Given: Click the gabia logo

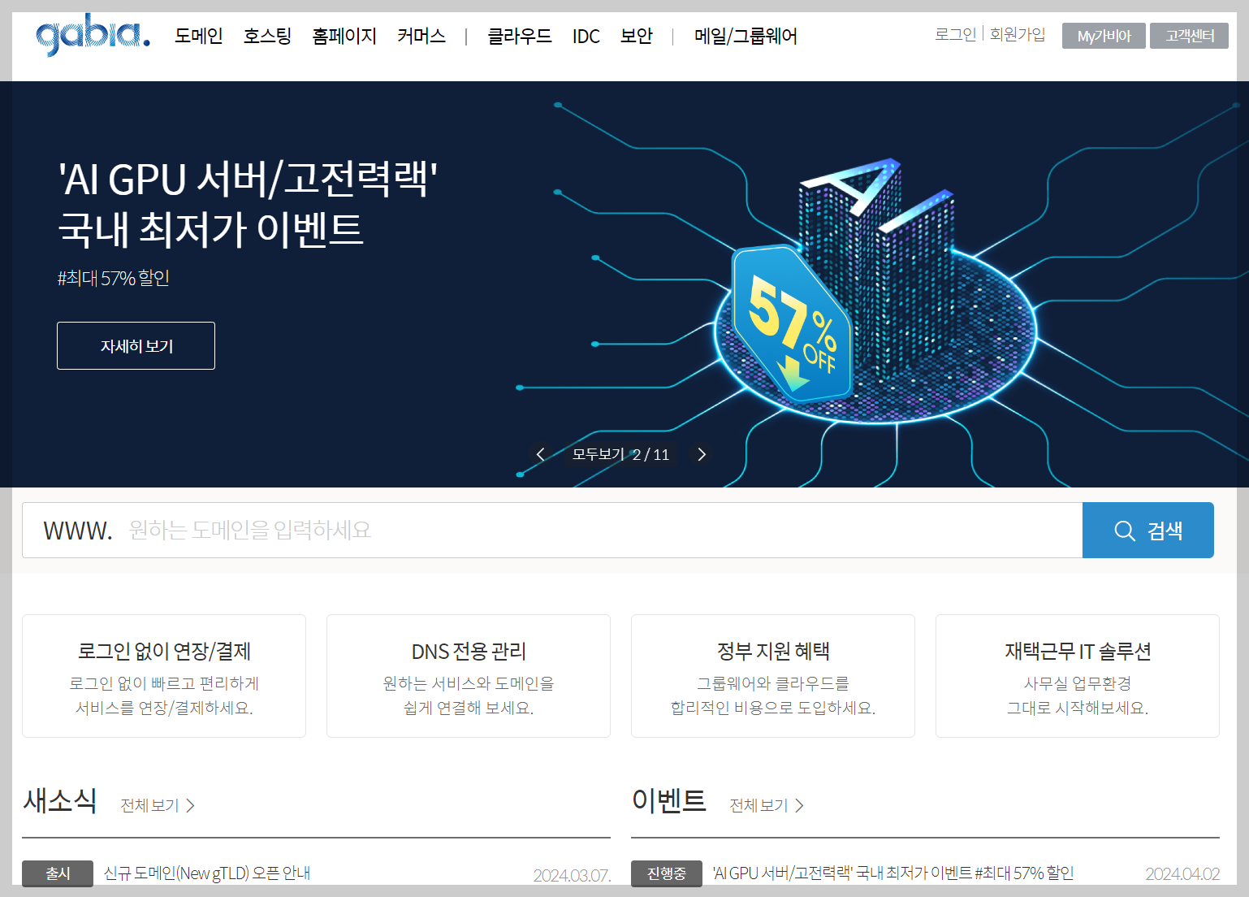Looking at the screenshot, I should [93, 35].
